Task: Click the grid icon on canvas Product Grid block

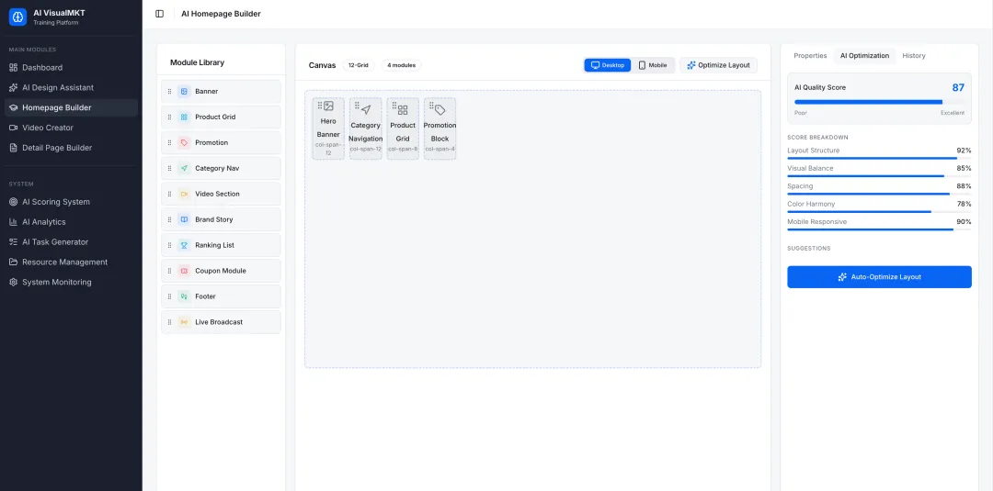Action: [x=403, y=110]
